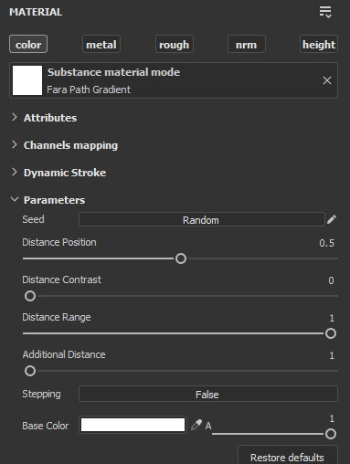Toggle the Stepping False button
This screenshot has height=464, width=350.
pyautogui.click(x=208, y=394)
